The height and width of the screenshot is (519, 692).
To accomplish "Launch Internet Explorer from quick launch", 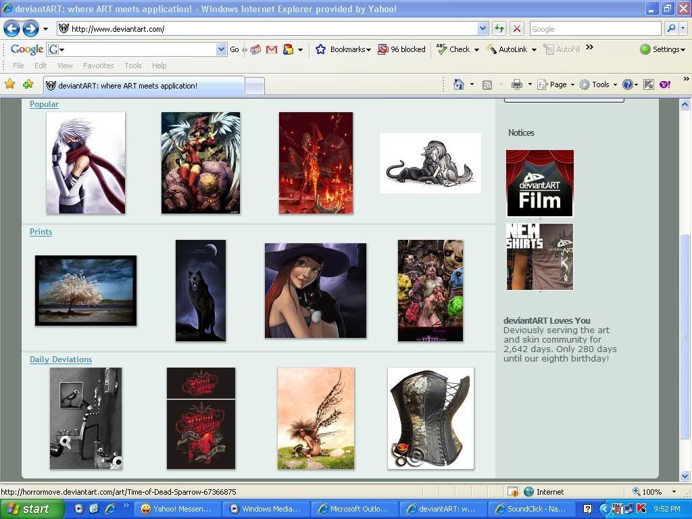I will tap(110, 509).
